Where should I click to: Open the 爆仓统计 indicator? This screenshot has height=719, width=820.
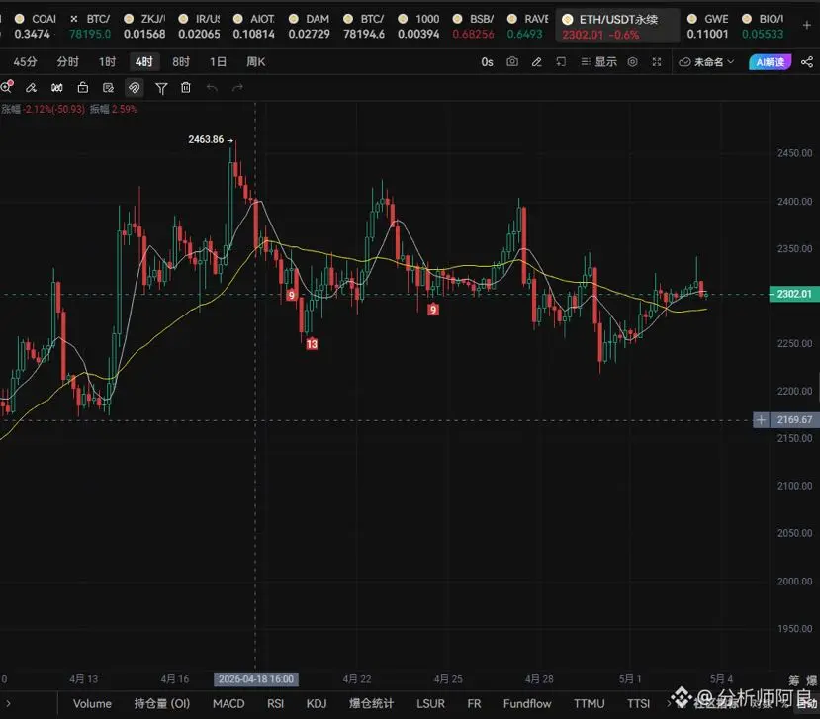pos(371,704)
